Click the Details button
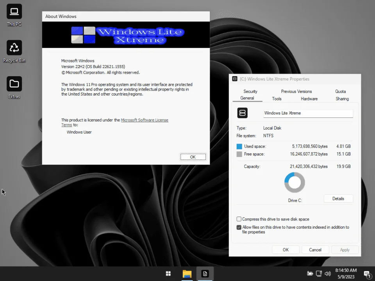375x281 pixels. [338, 199]
